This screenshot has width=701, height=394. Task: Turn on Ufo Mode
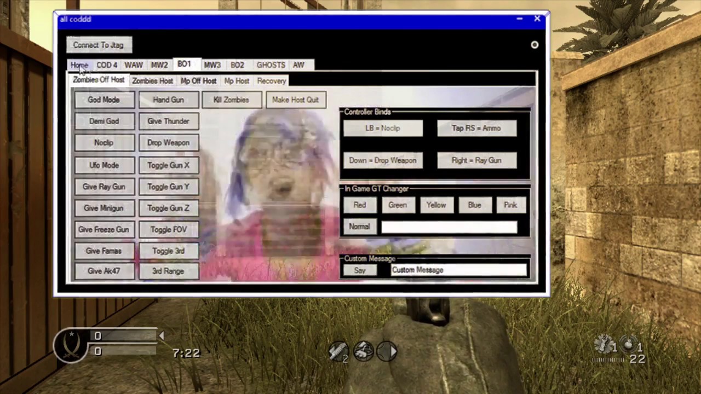[x=104, y=165]
